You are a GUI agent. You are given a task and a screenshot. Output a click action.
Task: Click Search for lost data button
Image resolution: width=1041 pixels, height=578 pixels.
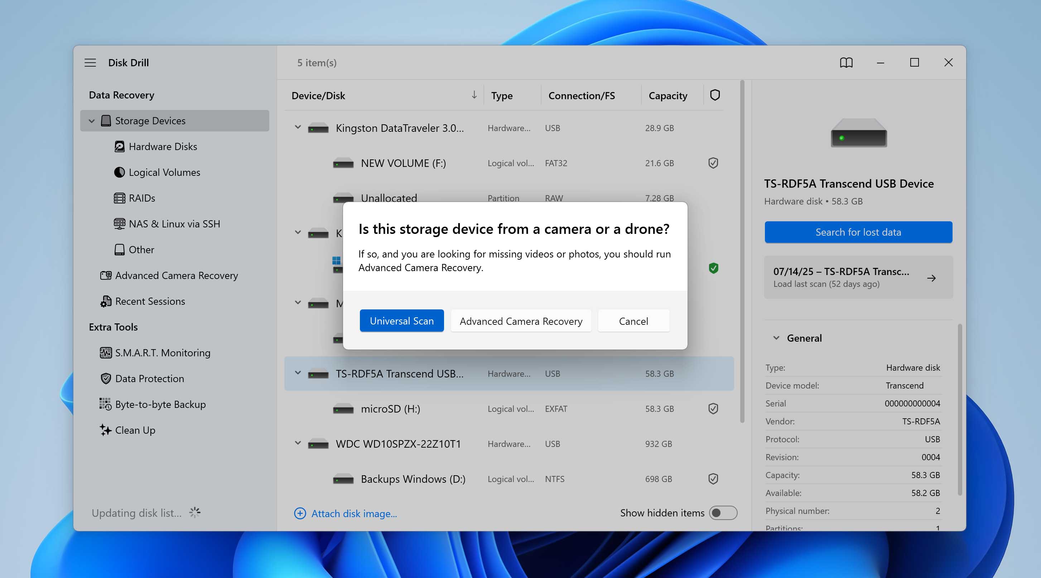pos(858,232)
